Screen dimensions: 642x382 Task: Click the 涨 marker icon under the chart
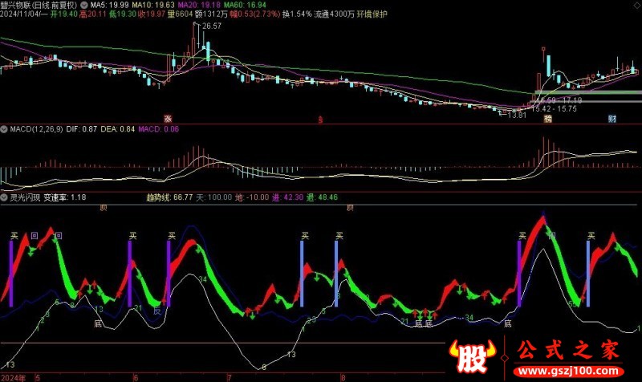tap(169, 119)
